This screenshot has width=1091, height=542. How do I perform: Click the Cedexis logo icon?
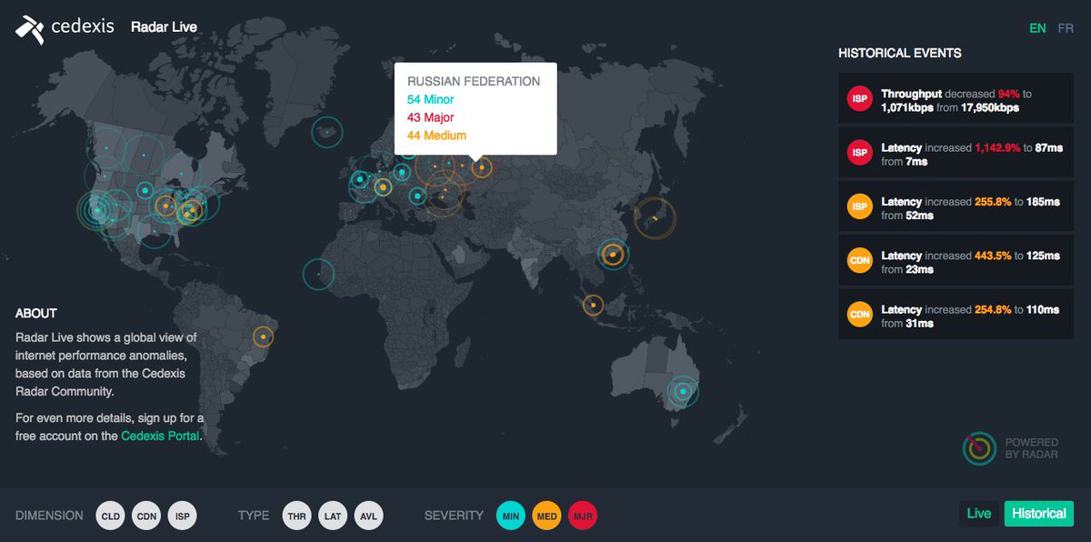(x=30, y=27)
